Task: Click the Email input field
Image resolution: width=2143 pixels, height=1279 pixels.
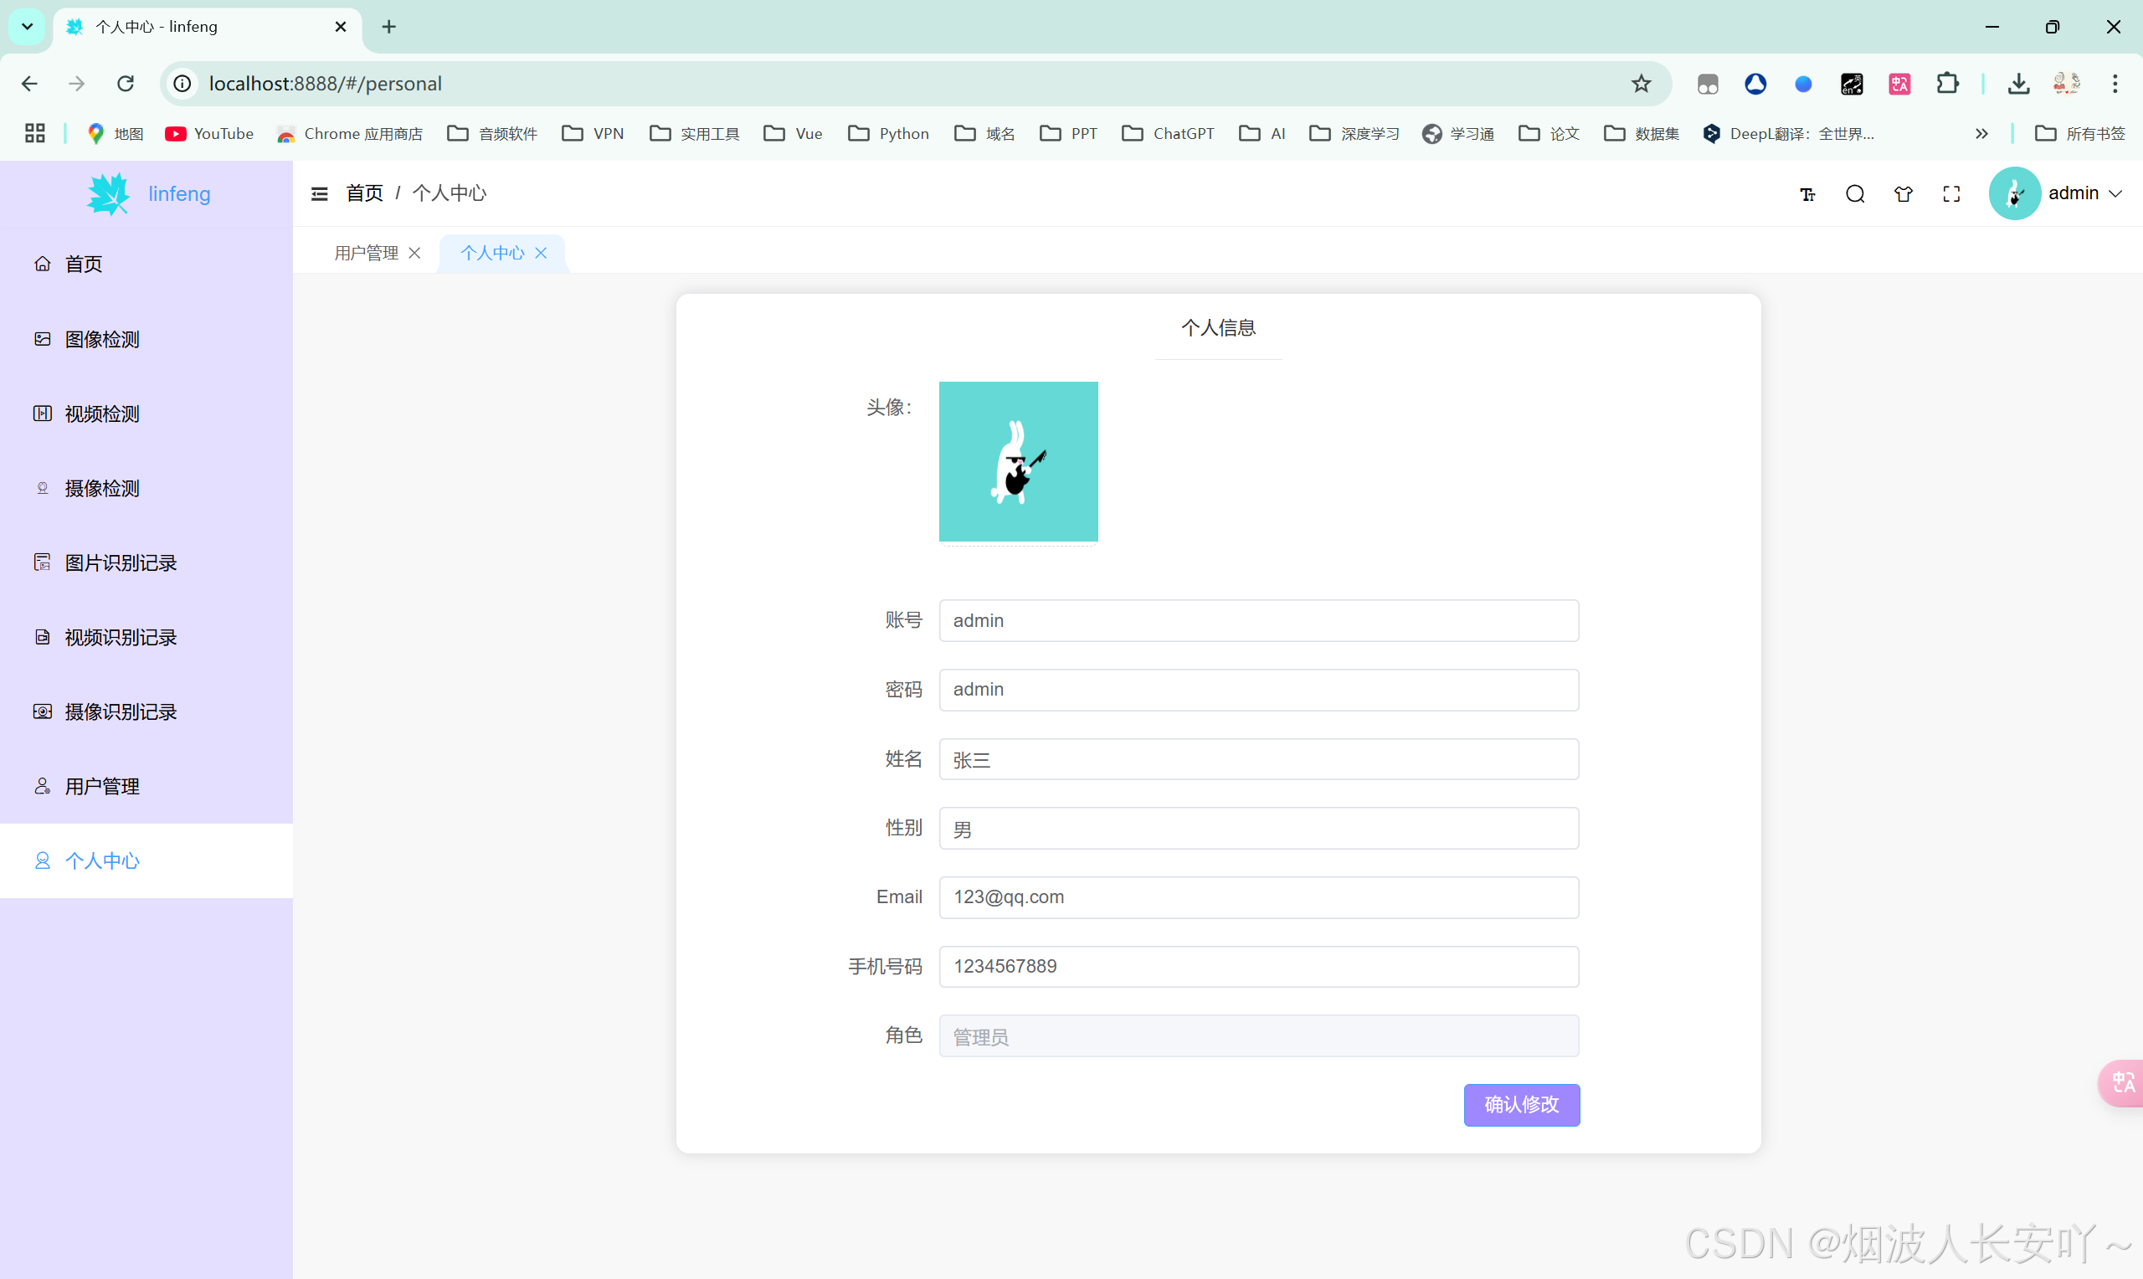Action: tap(1258, 897)
